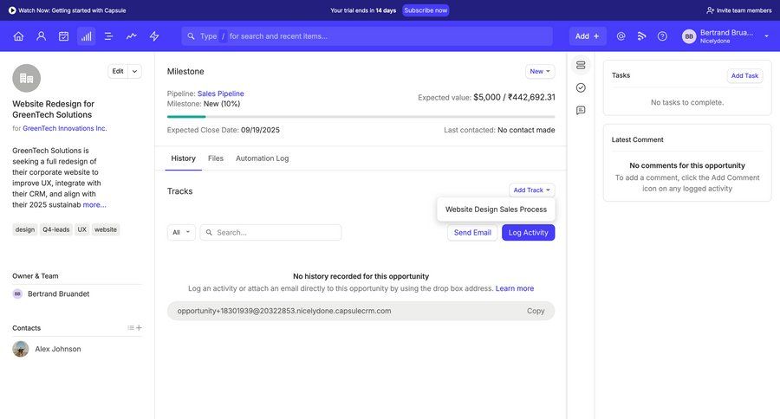This screenshot has width=780, height=419.
Task: Expand the Add Track dropdown
Action: pos(531,190)
